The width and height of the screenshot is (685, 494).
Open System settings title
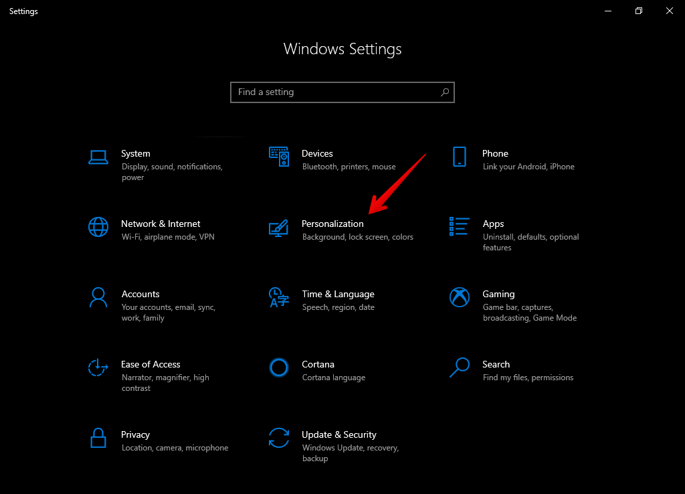click(x=135, y=153)
